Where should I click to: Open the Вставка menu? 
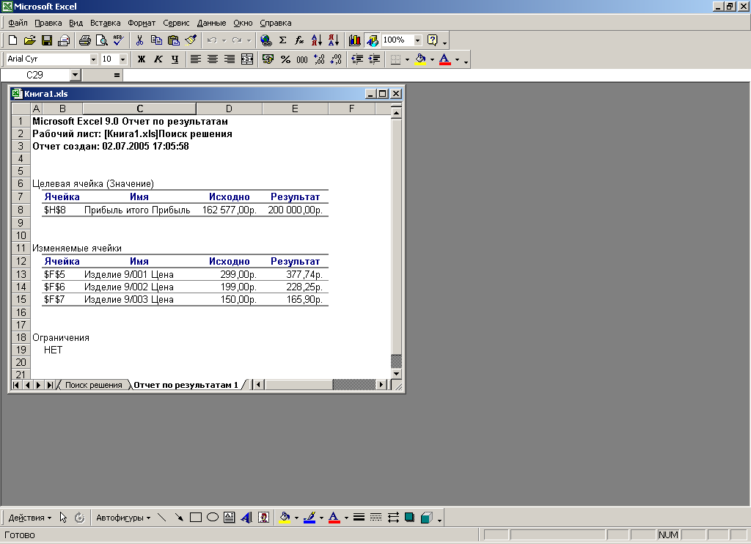[106, 23]
